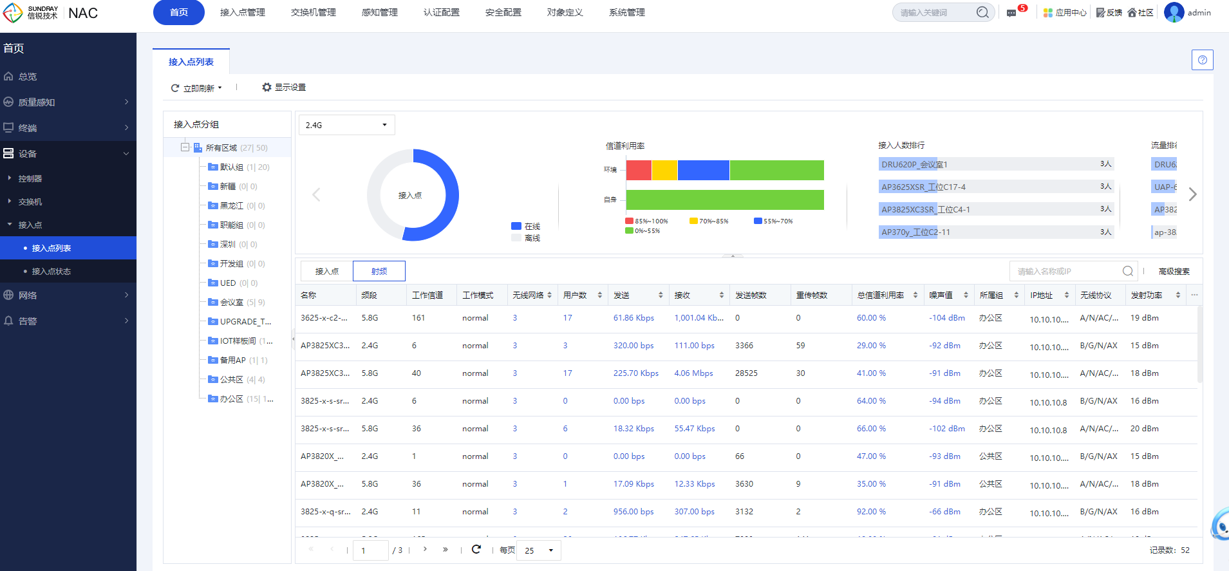
Task: Open the 反馈 feedback link
Action: [1109, 13]
